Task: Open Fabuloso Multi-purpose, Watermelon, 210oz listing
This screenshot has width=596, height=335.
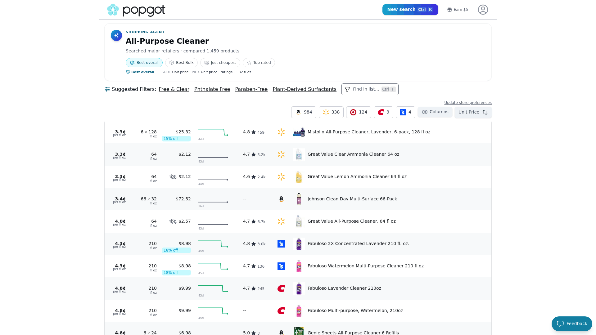Action: (x=355, y=311)
